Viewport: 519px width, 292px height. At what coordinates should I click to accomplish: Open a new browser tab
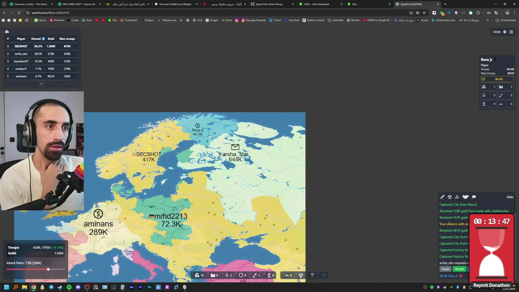tap(445, 4)
